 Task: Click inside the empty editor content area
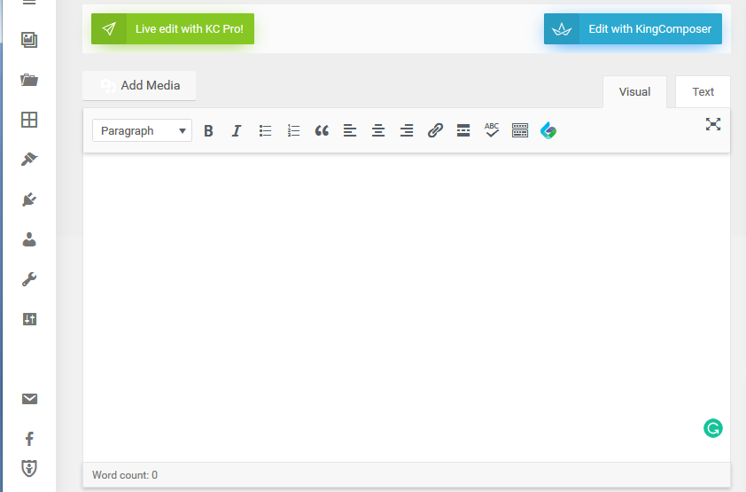(x=407, y=307)
